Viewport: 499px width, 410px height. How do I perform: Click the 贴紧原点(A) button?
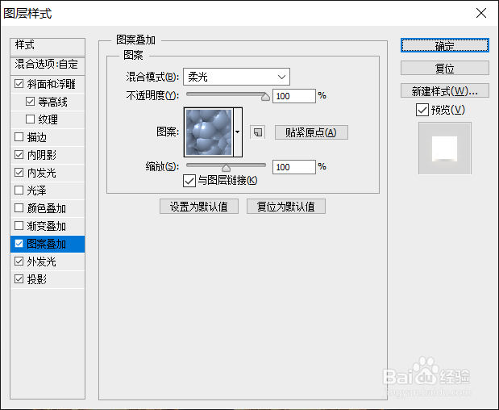point(311,132)
